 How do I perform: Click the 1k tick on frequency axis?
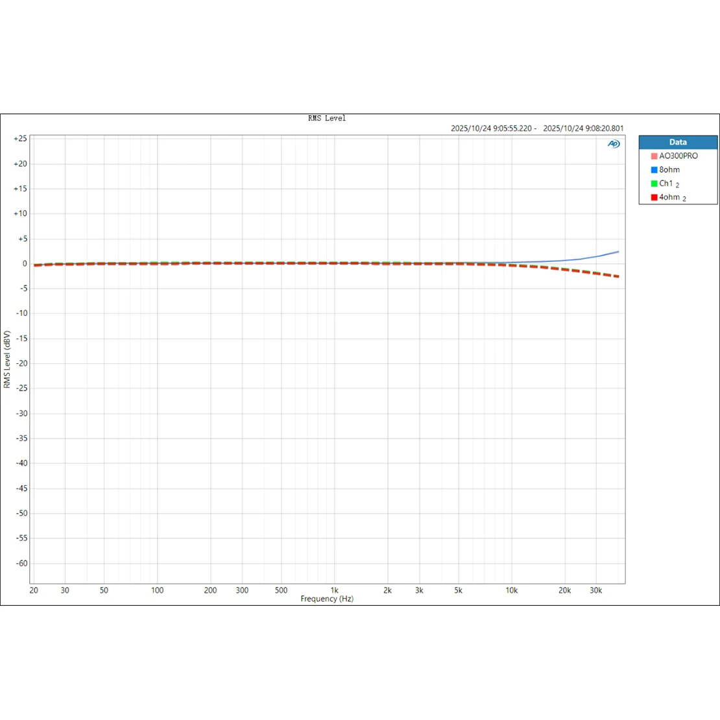tap(334, 590)
